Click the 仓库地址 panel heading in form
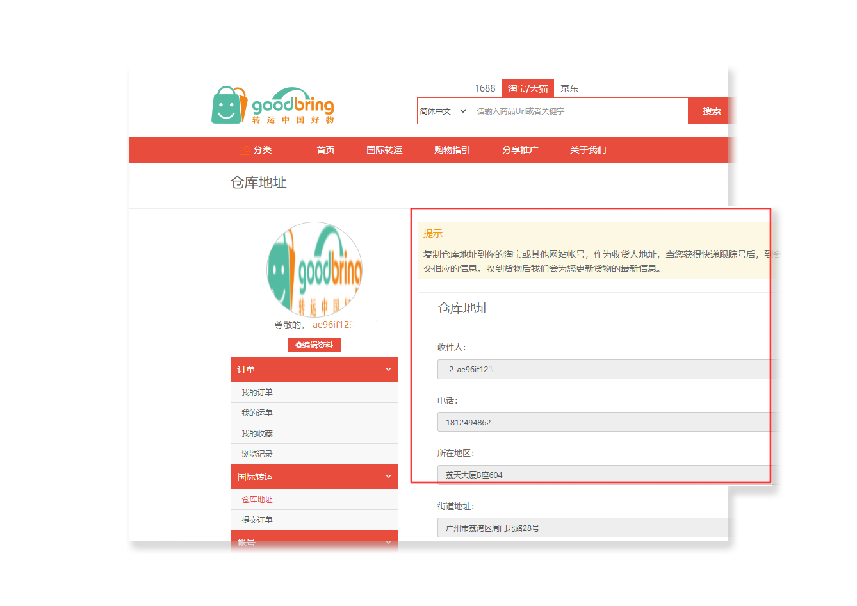 point(463,308)
